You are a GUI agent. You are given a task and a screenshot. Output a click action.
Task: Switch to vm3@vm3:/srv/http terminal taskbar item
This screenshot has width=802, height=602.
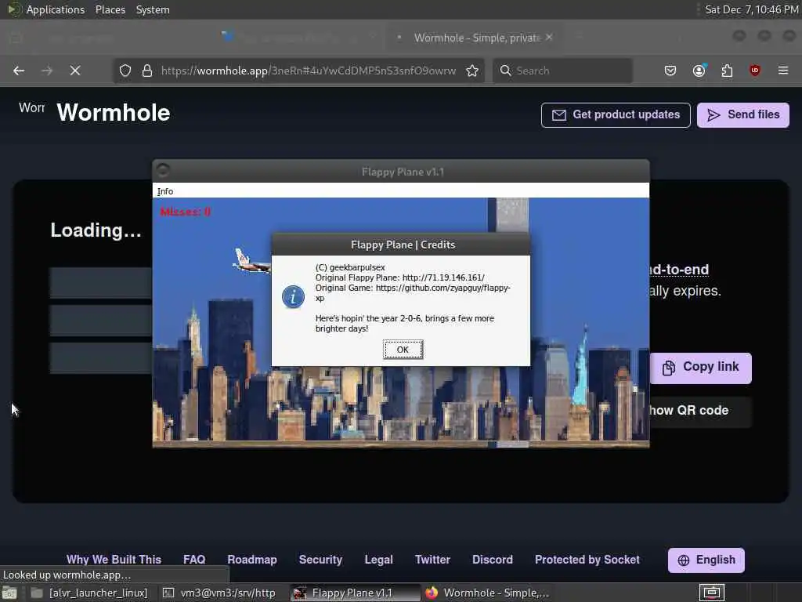[x=220, y=593]
